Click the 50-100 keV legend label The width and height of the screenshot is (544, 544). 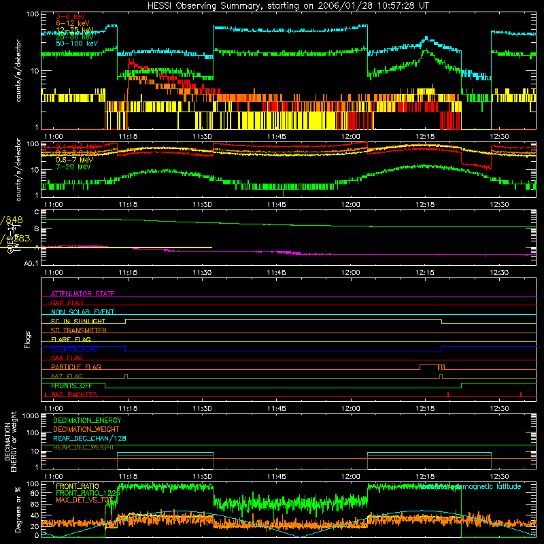coord(77,44)
